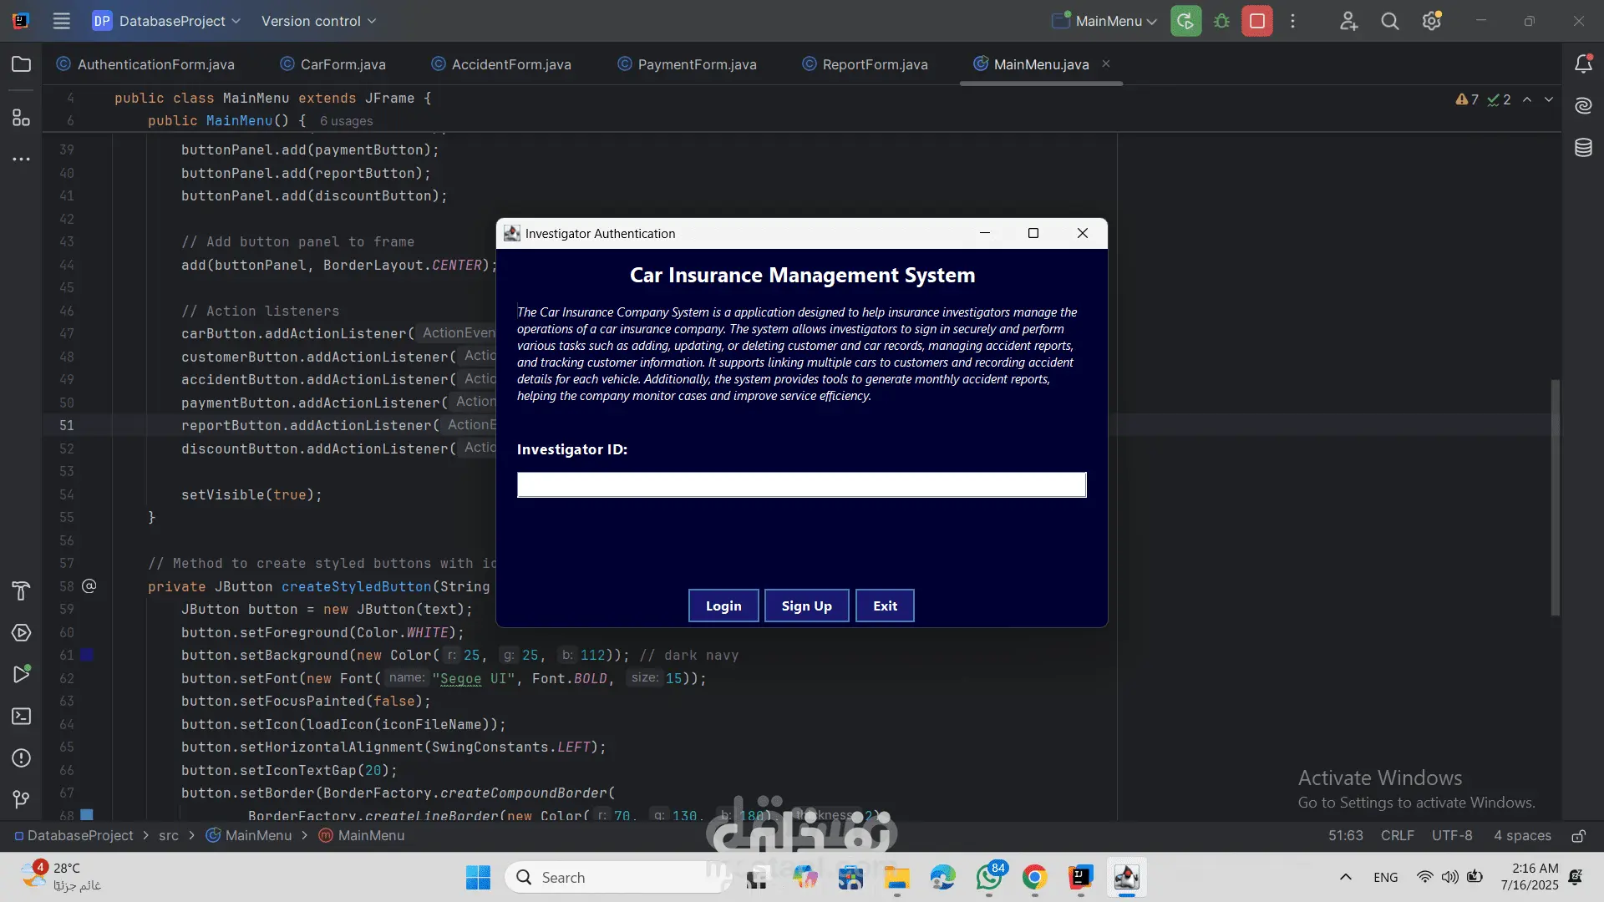Image resolution: width=1604 pixels, height=902 pixels.
Task: Click the Investigator ID text field
Action: pos(801,485)
